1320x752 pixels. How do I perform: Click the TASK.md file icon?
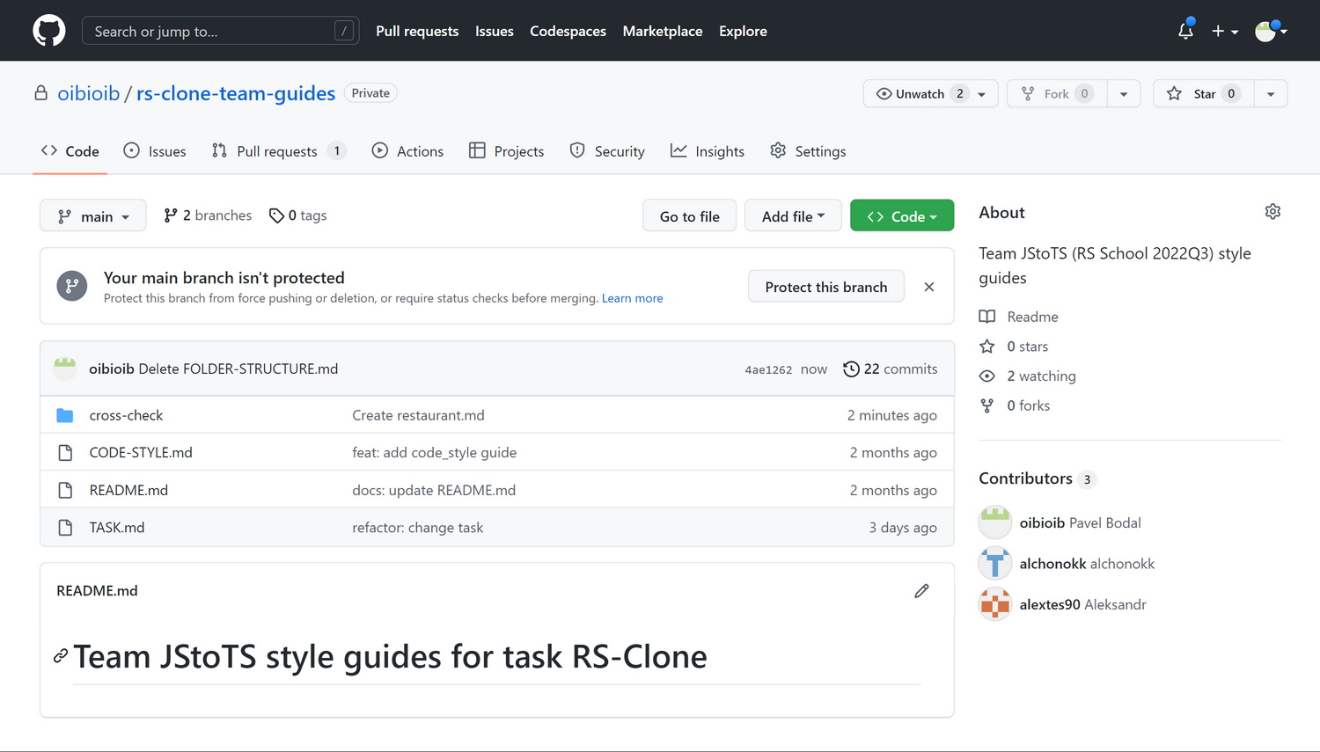pyautogui.click(x=65, y=528)
